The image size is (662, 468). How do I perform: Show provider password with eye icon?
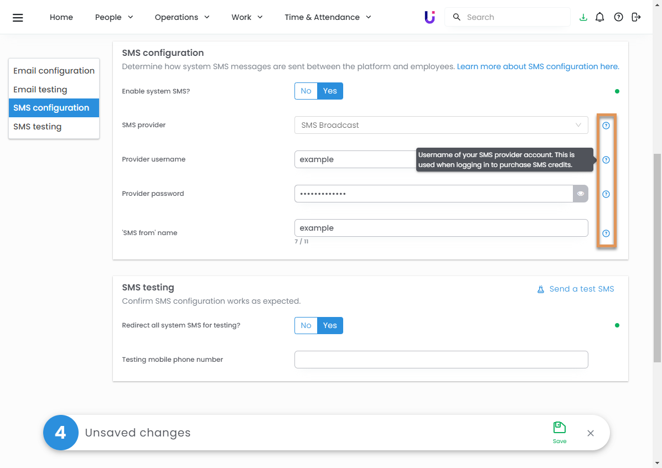click(x=580, y=194)
